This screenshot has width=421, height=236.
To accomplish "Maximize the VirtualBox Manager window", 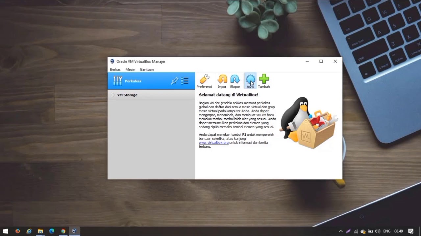I will pyautogui.click(x=321, y=61).
